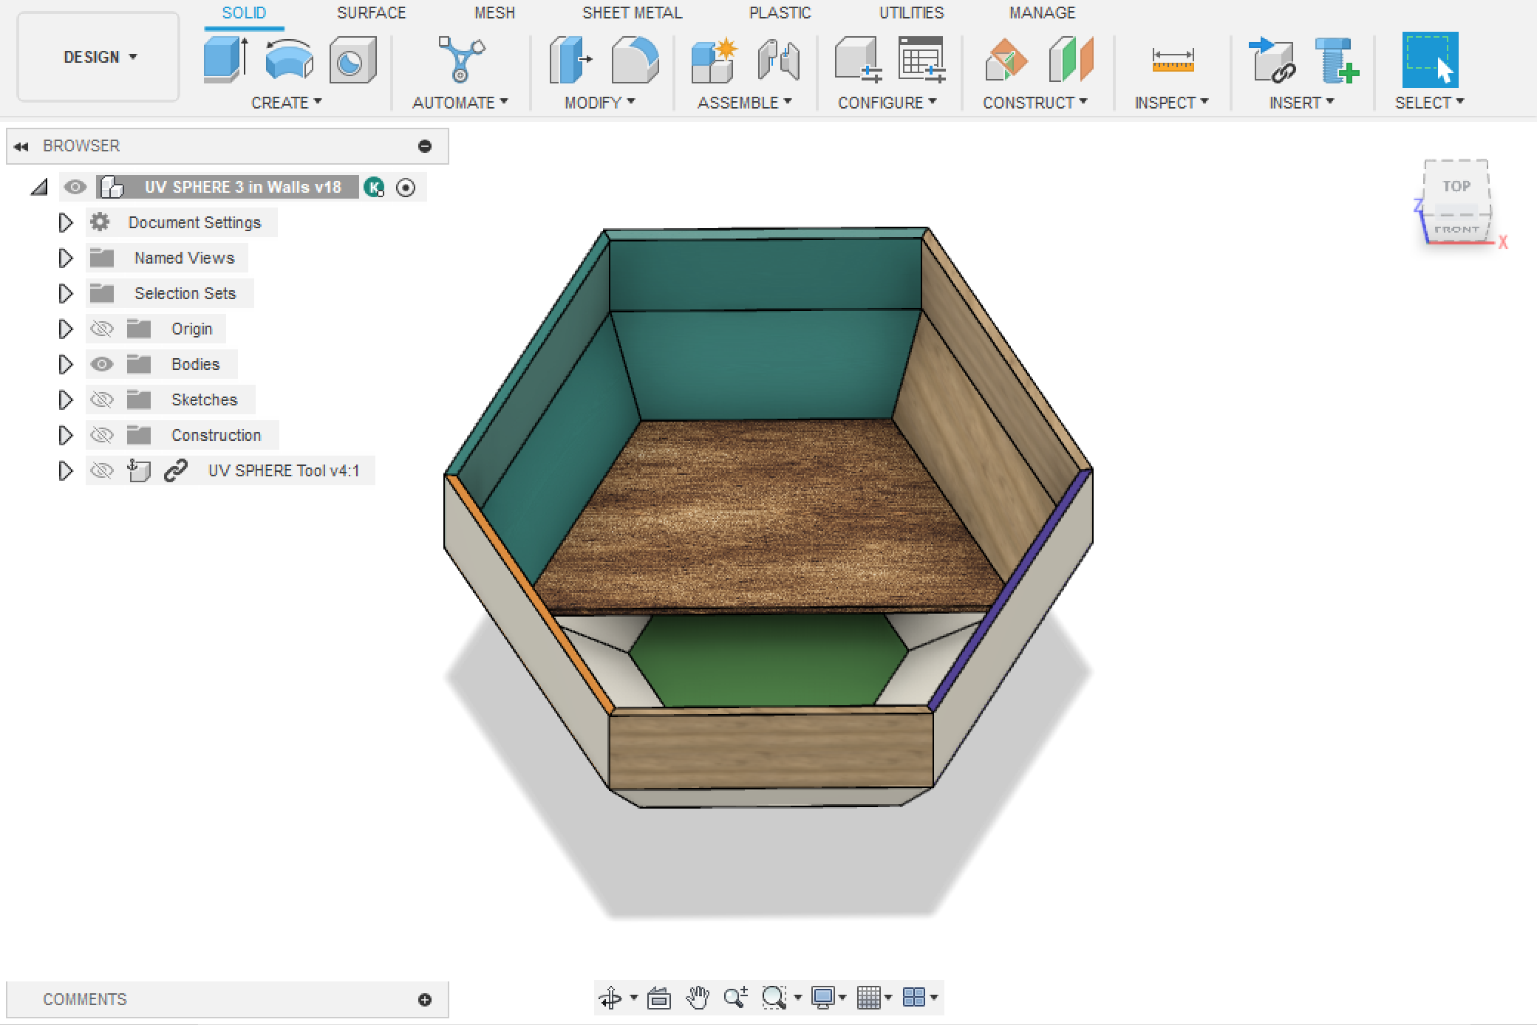Click the link icon on UV SPHERE Tool
Image resolution: width=1537 pixels, height=1025 pixels.
tap(176, 470)
